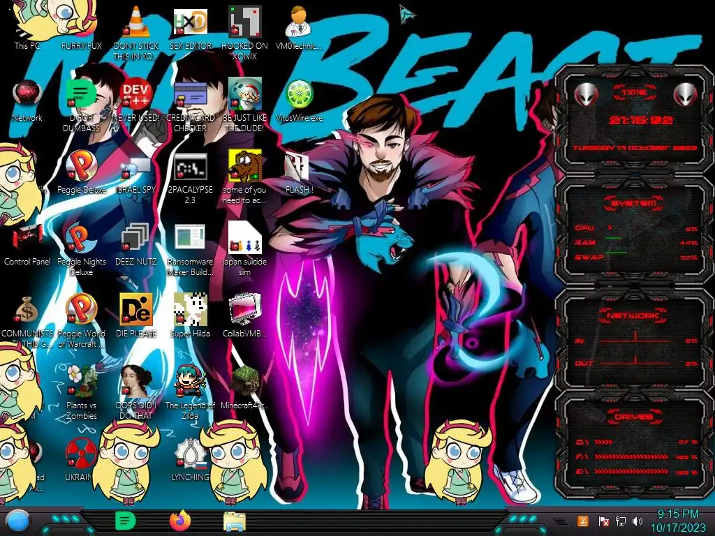Click the red 21:15 digital clock readout
715x536 pixels.
pyautogui.click(x=641, y=120)
